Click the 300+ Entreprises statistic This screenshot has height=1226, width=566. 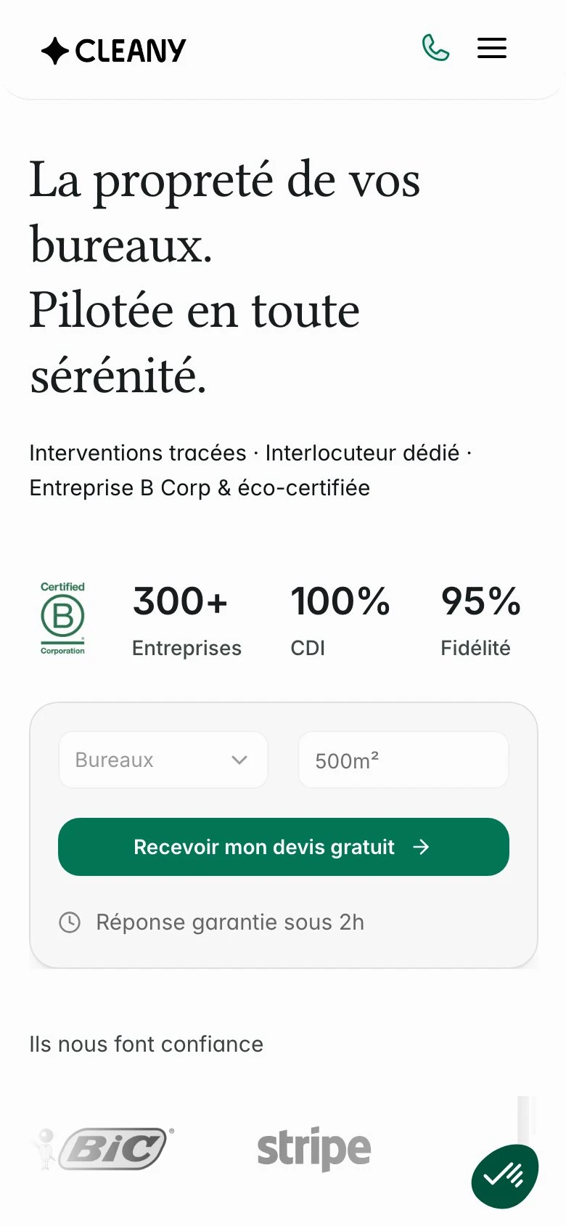tap(186, 621)
